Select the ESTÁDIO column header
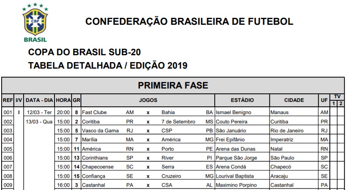The width and height of the screenshot is (346, 190). [x=242, y=100]
